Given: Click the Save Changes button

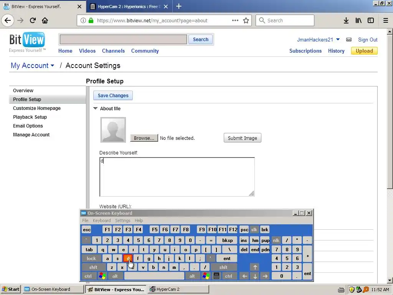Looking at the screenshot, I should 113,95.
